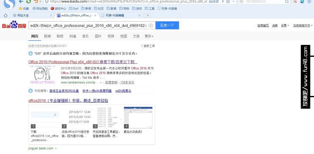The height and width of the screenshot is (154, 314).
Task: Open office2016（专业增强版）安装、激活 result
Action: (x=68, y=100)
